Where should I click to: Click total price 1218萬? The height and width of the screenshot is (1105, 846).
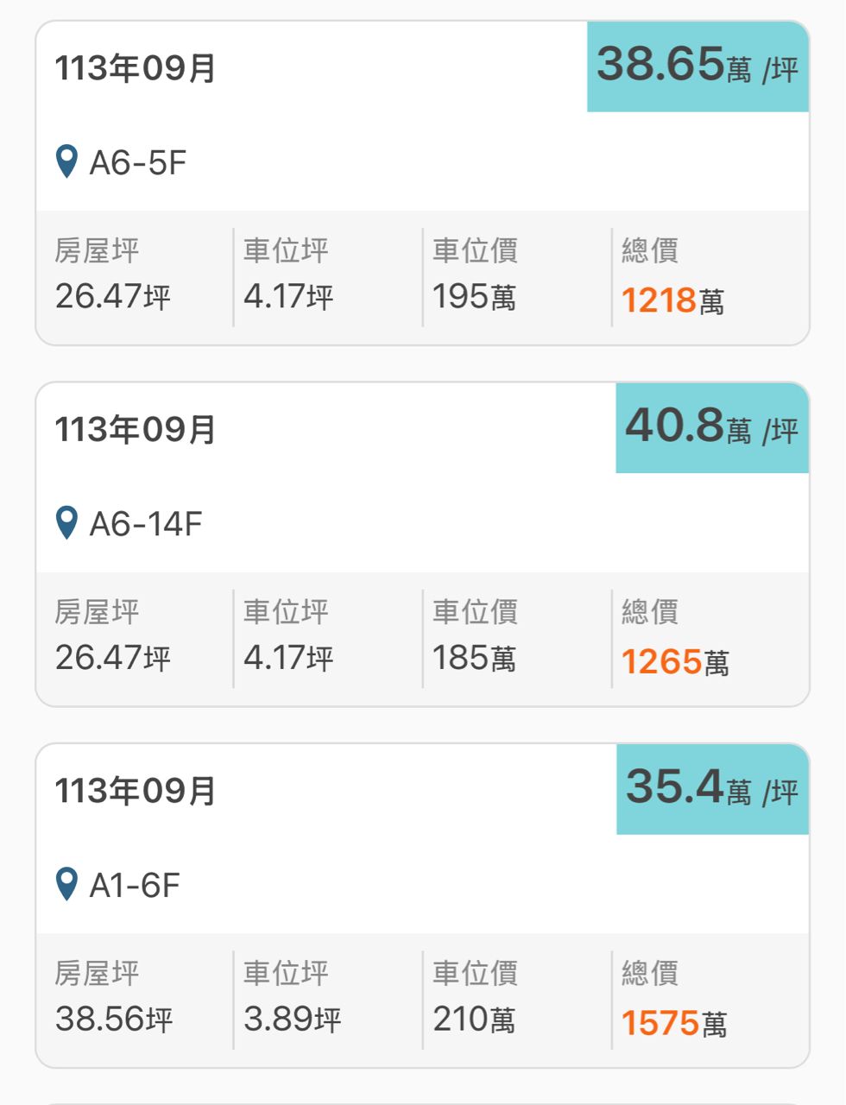tap(672, 300)
